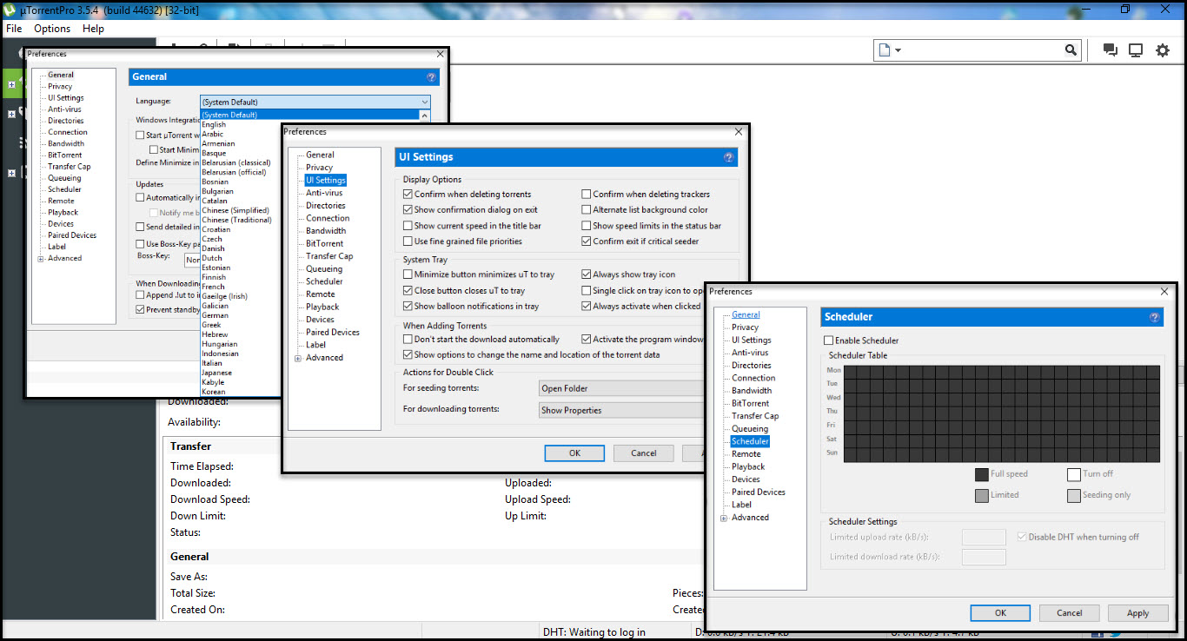1187x641 pixels.
Task: Toggle Always show tray icon
Action: point(587,274)
